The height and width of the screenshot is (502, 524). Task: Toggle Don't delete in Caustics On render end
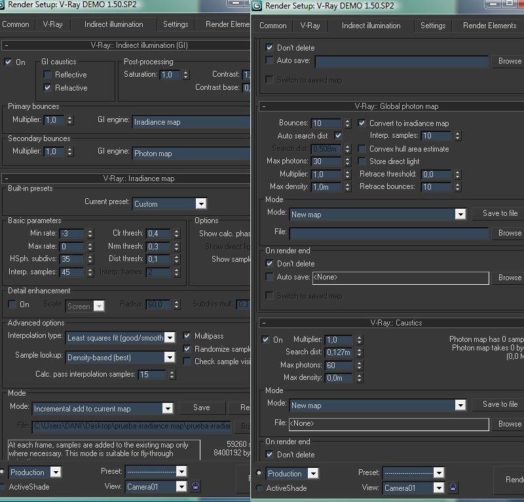pos(269,455)
